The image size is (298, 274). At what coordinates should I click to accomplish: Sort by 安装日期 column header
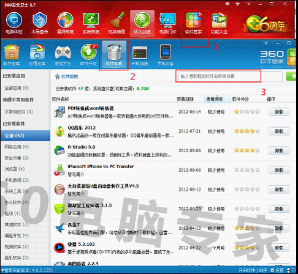pyautogui.click(x=185, y=99)
